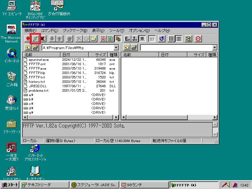Open the ヘルプ(H) menu
The image size is (252, 189).
pyautogui.click(x=162, y=30)
